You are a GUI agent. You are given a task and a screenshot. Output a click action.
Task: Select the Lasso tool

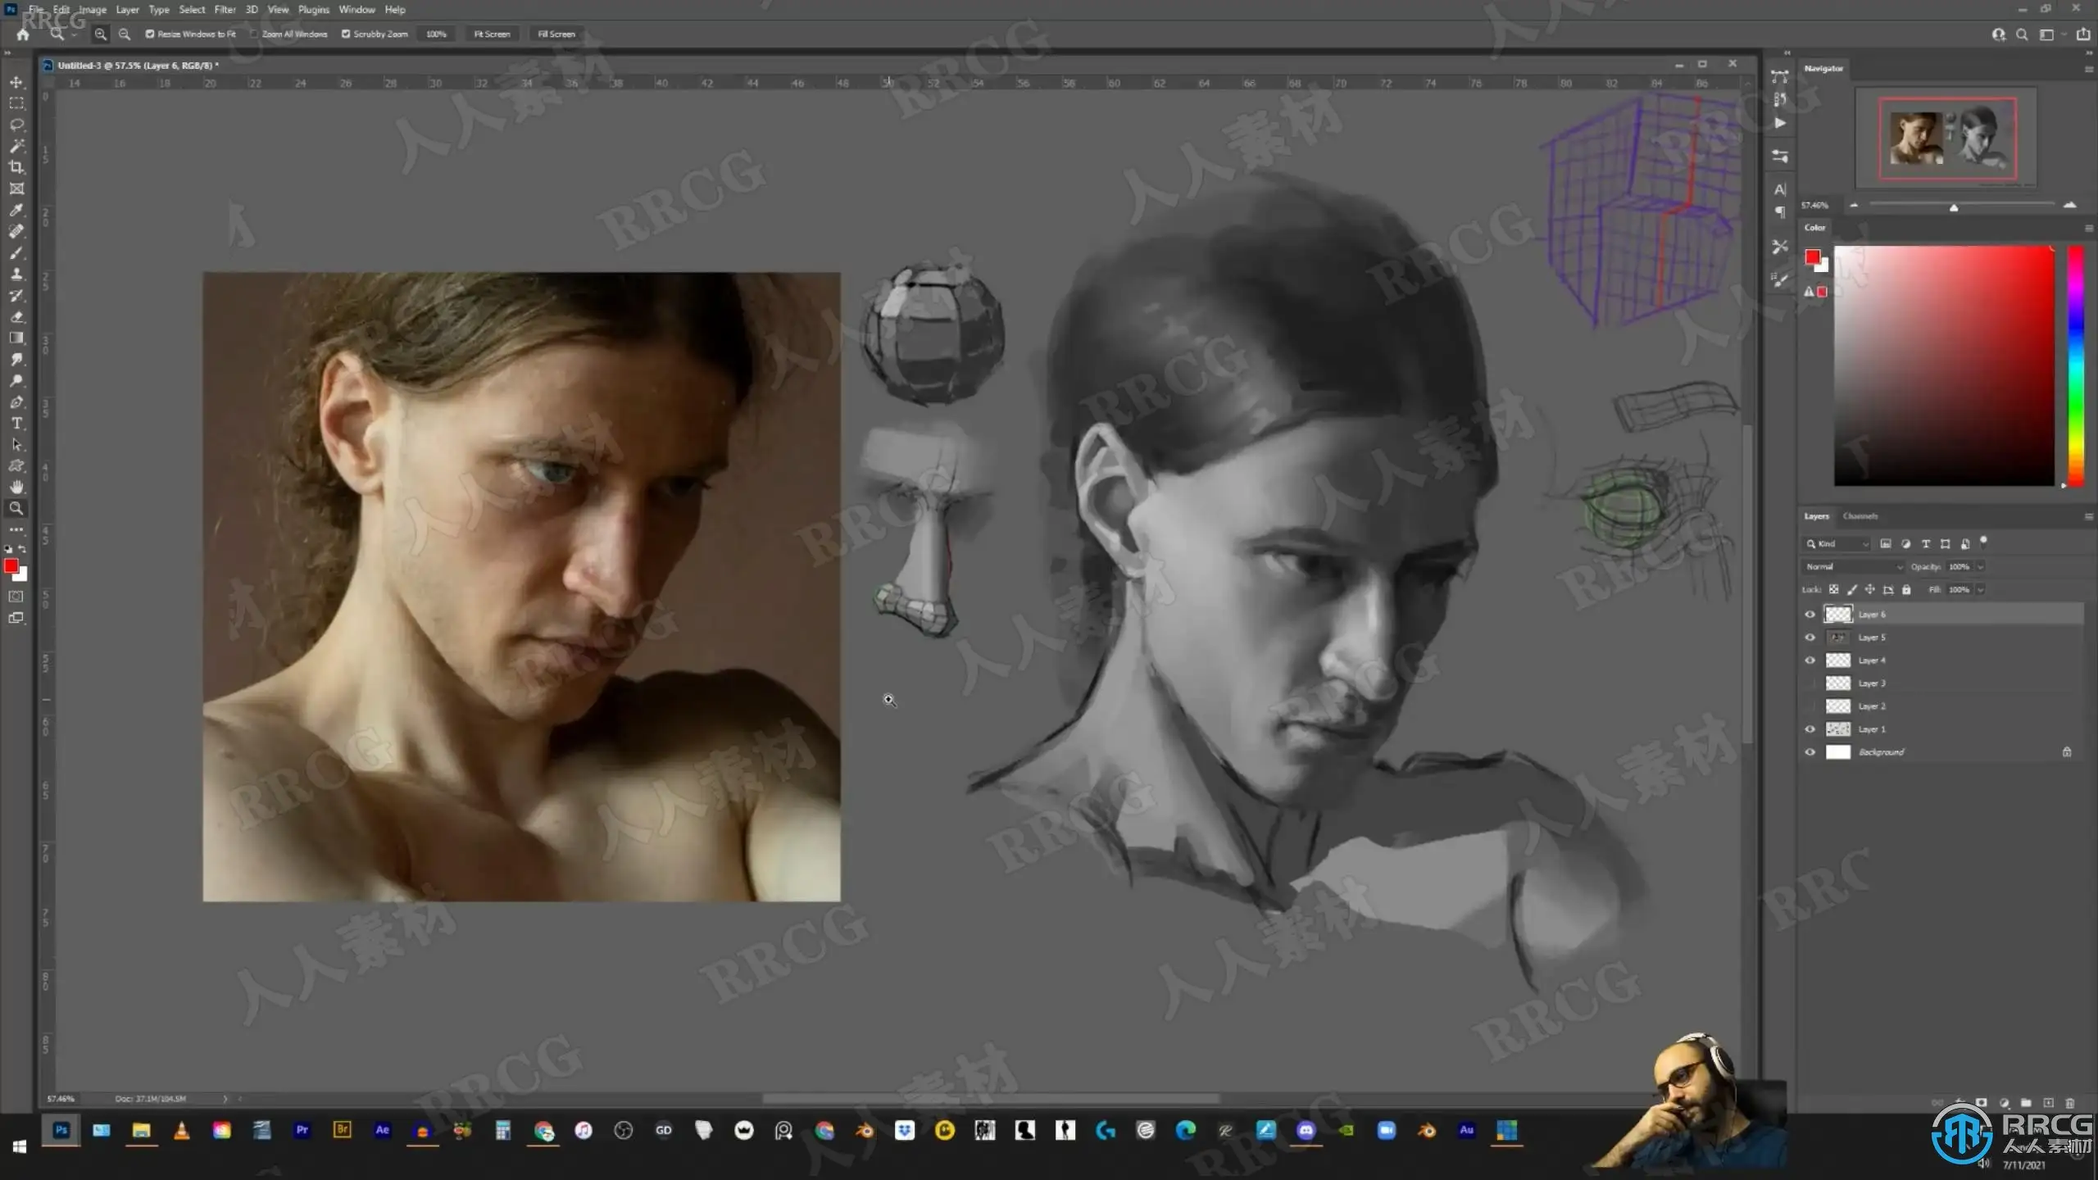click(16, 125)
